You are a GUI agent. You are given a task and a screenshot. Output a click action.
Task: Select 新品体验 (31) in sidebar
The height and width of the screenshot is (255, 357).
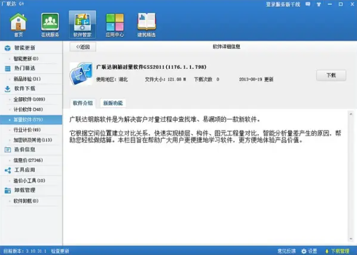27,79
